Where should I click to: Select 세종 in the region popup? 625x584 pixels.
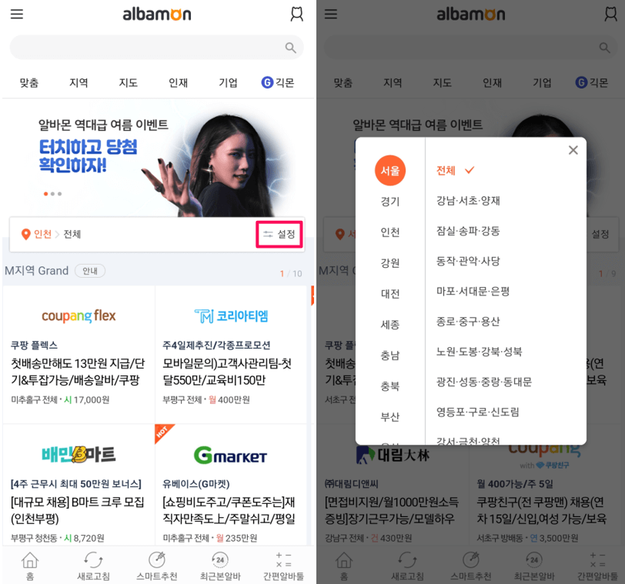click(389, 324)
